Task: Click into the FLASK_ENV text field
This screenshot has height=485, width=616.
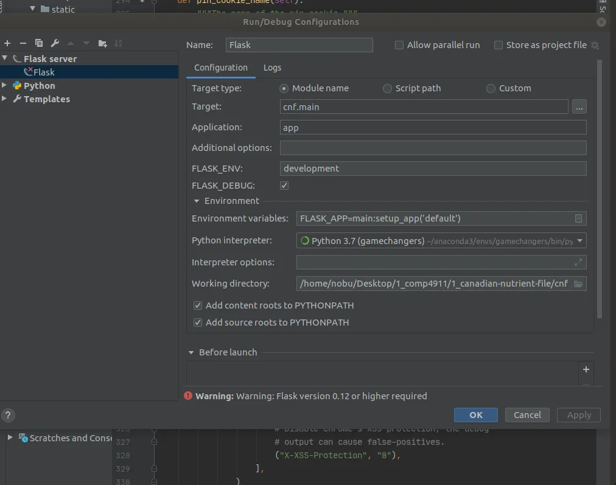Action: (x=433, y=169)
